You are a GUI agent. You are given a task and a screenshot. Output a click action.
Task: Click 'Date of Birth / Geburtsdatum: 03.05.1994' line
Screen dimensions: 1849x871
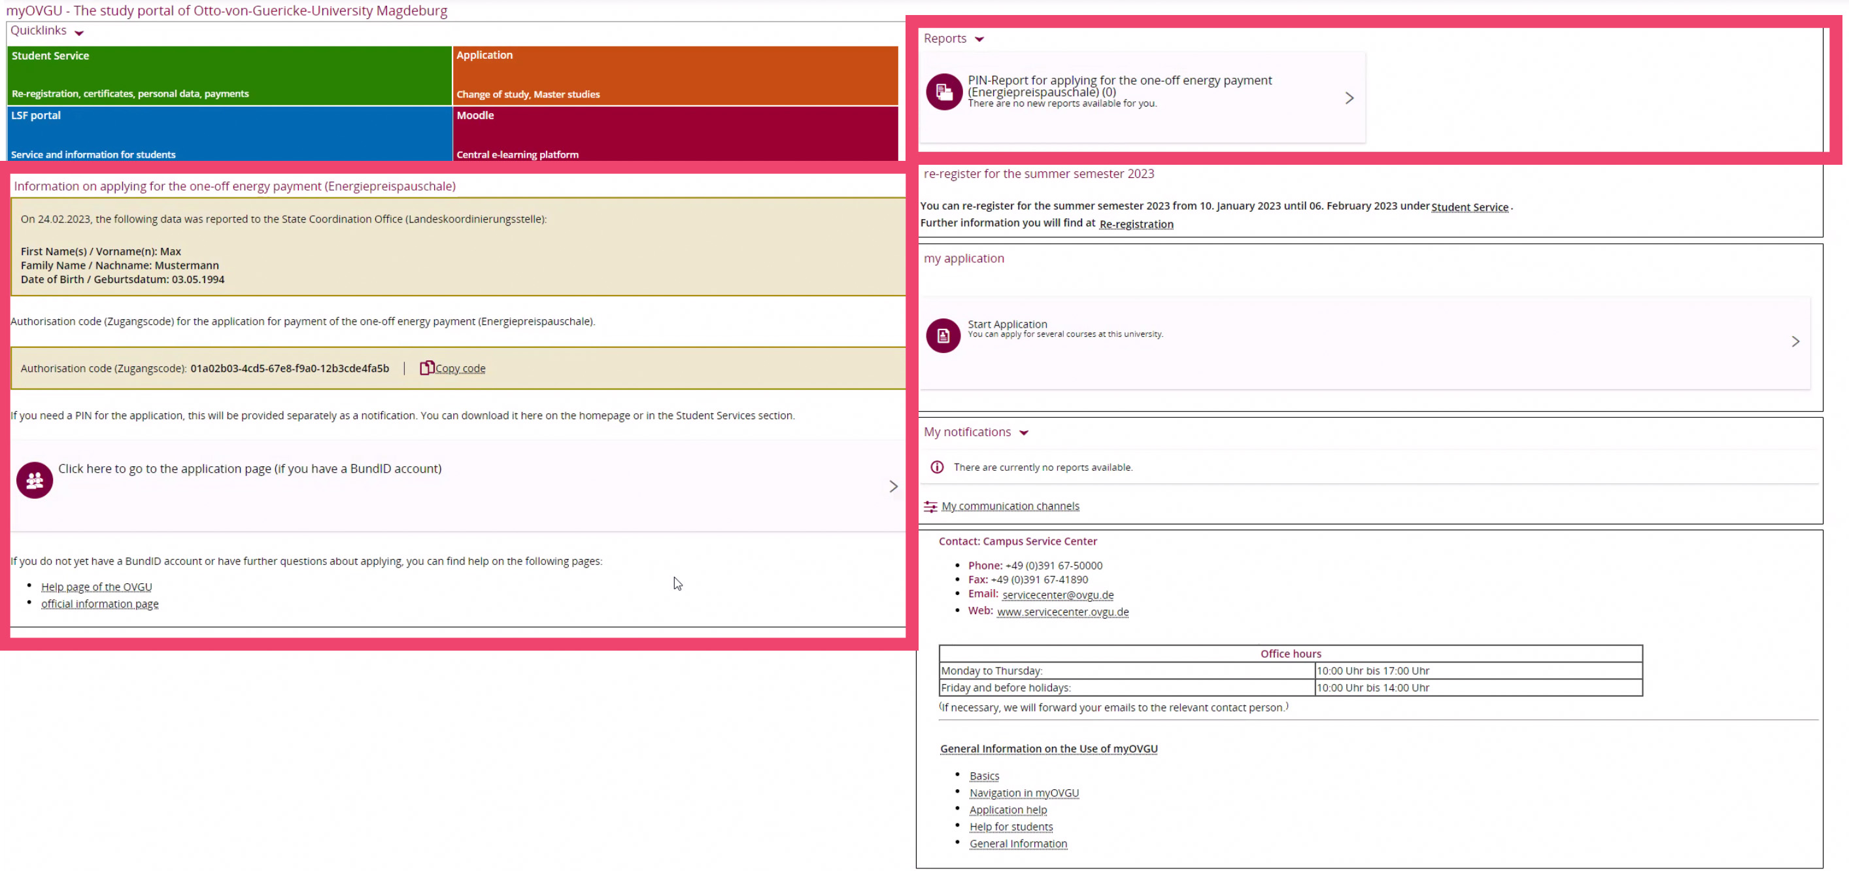(123, 280)
